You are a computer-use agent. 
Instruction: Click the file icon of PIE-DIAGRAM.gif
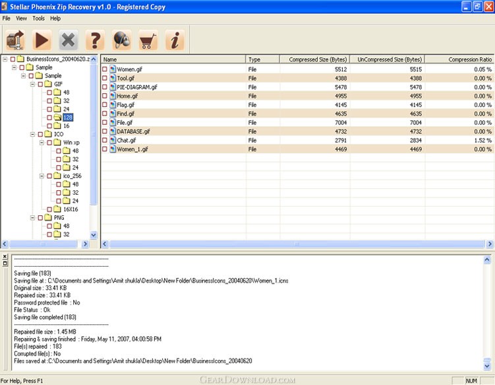(113, 87)
